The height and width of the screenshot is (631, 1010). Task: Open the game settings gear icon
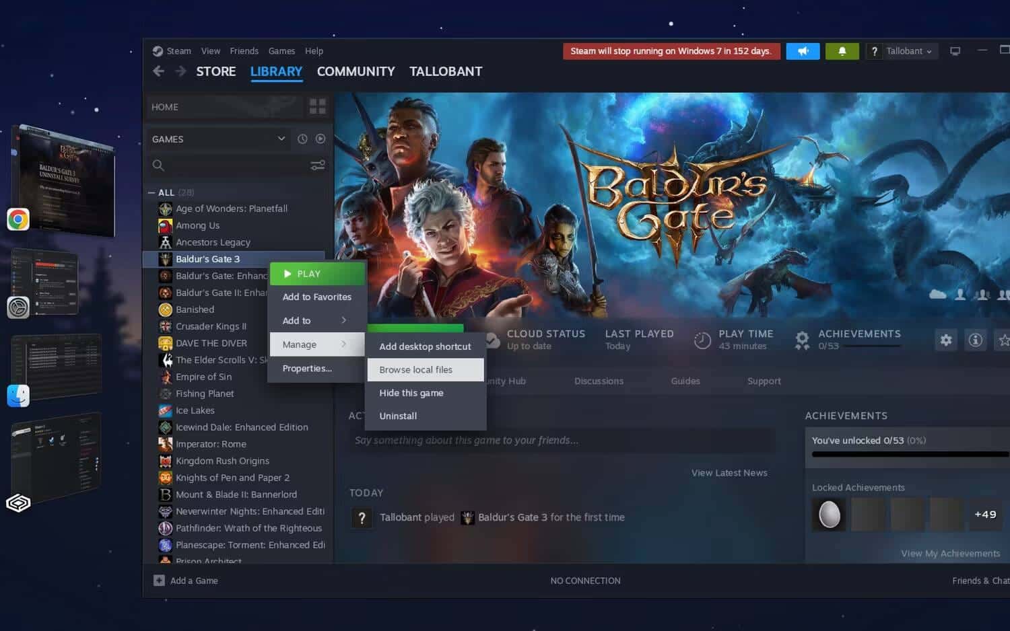(x=945, y=340)
